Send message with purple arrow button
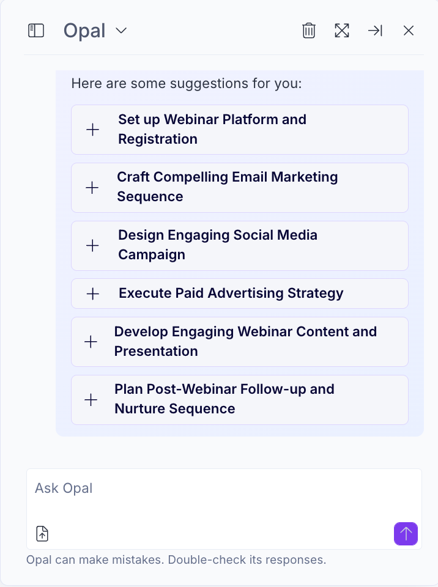 click(x=406, y=533)
